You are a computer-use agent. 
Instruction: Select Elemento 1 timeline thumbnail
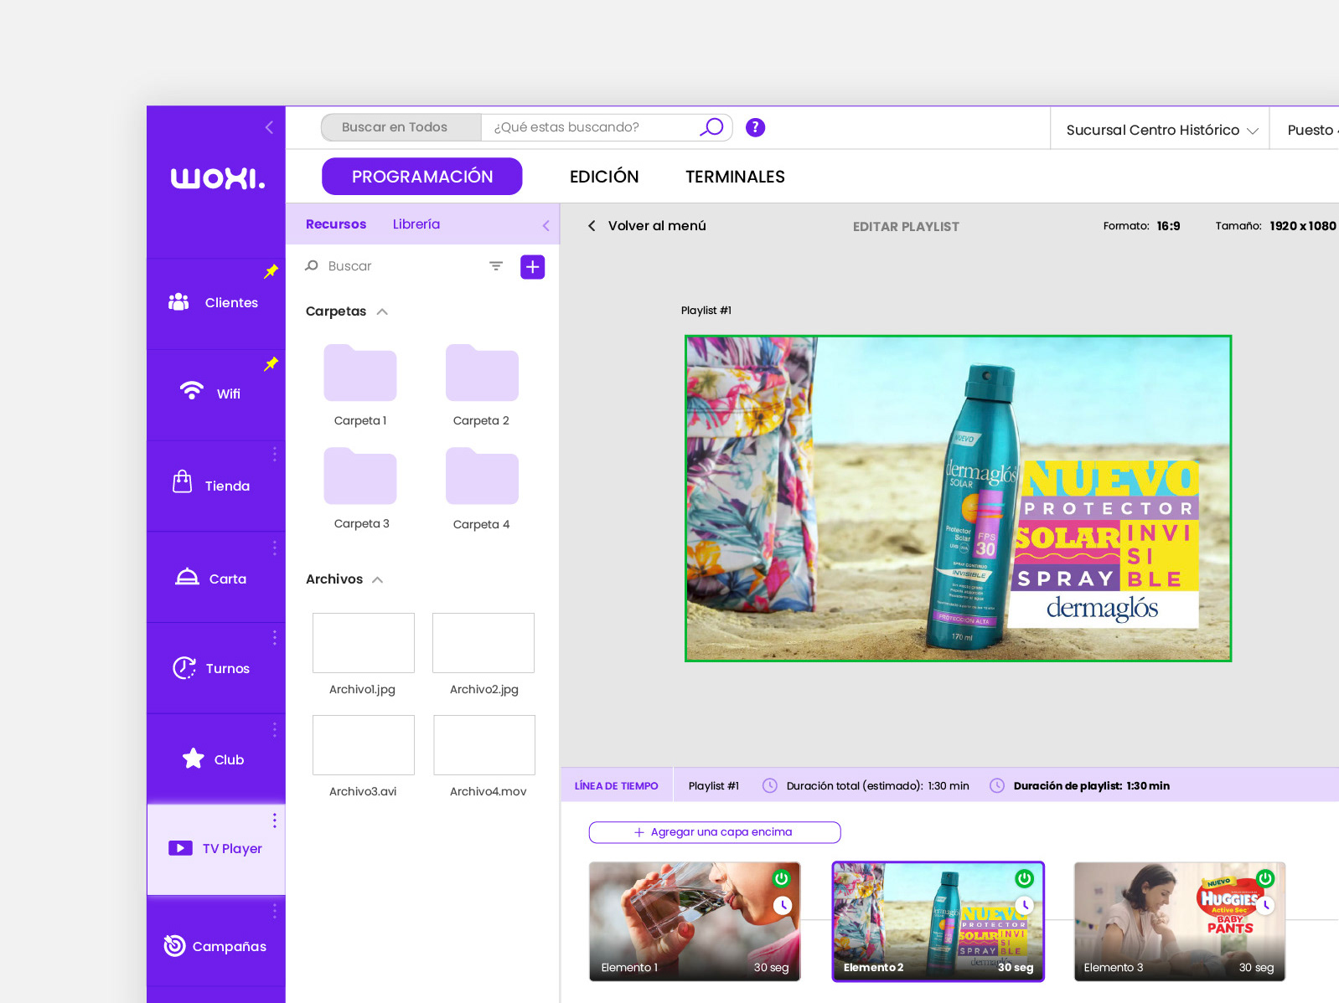(695, 922)
